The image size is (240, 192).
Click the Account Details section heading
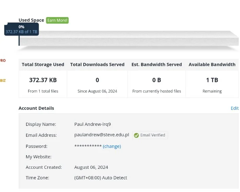[x=36, y=108]
